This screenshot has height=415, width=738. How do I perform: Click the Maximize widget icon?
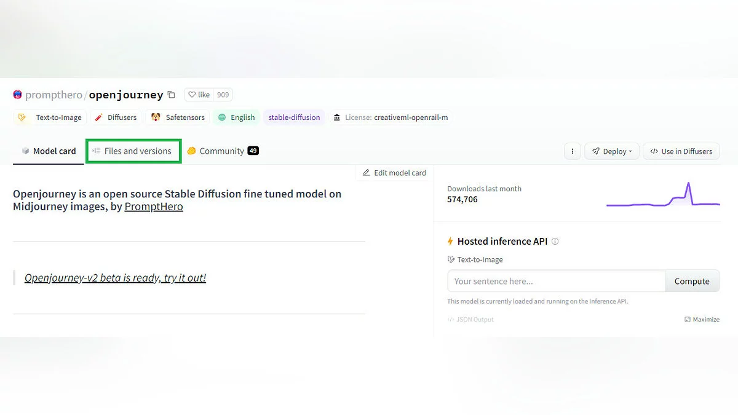pos(688,320)
